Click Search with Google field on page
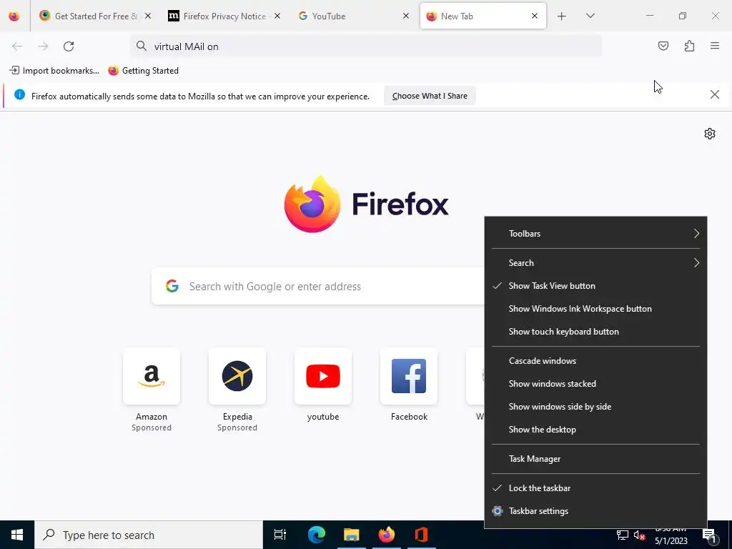The image size is (732, 549). click(317, 286)
